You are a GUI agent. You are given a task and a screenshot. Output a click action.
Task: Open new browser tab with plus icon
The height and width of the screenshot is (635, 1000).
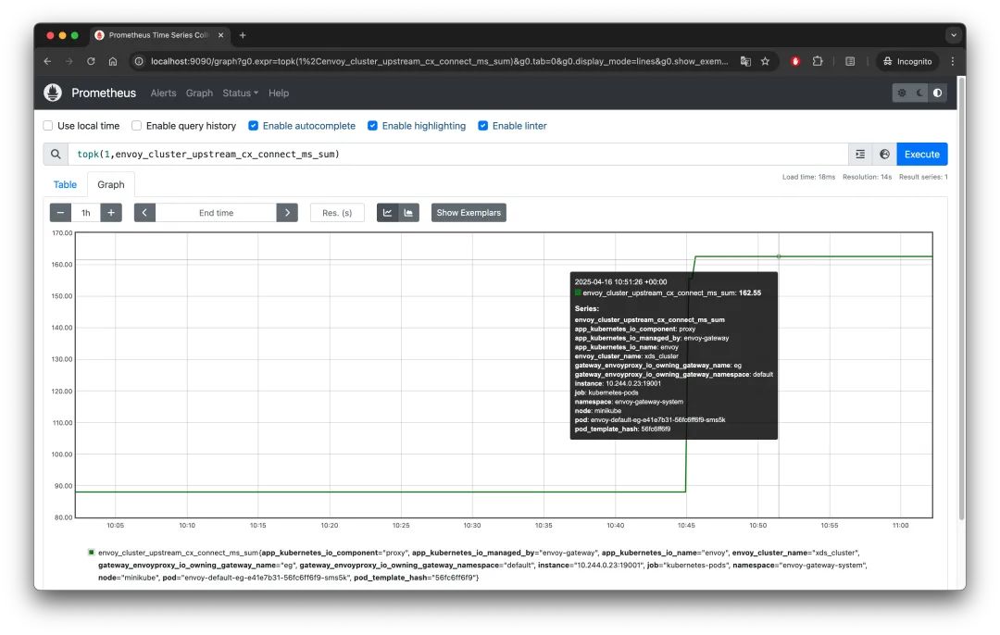243,35
